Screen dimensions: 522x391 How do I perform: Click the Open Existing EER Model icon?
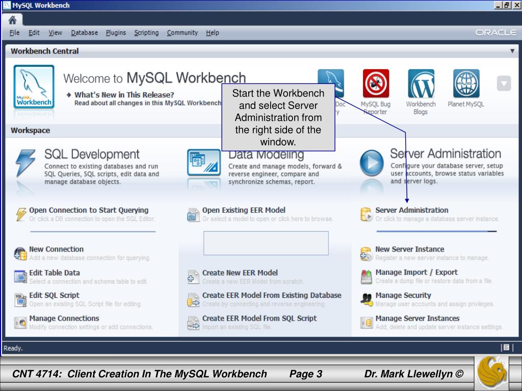pos(193,215)
